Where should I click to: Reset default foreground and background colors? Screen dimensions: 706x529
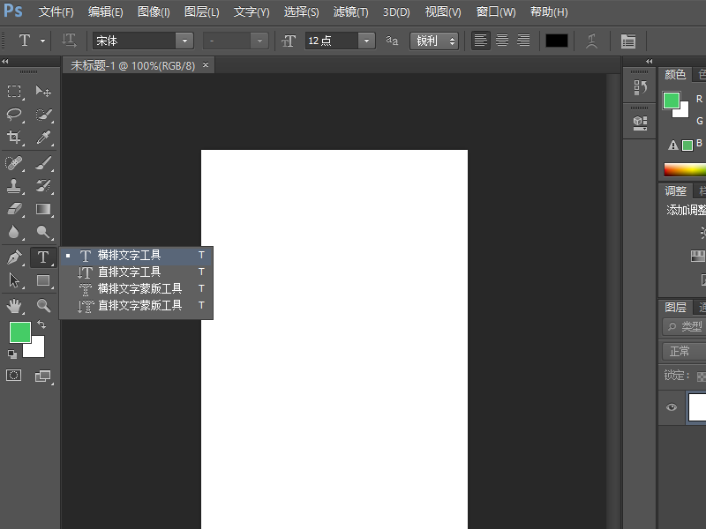point(12,354)
